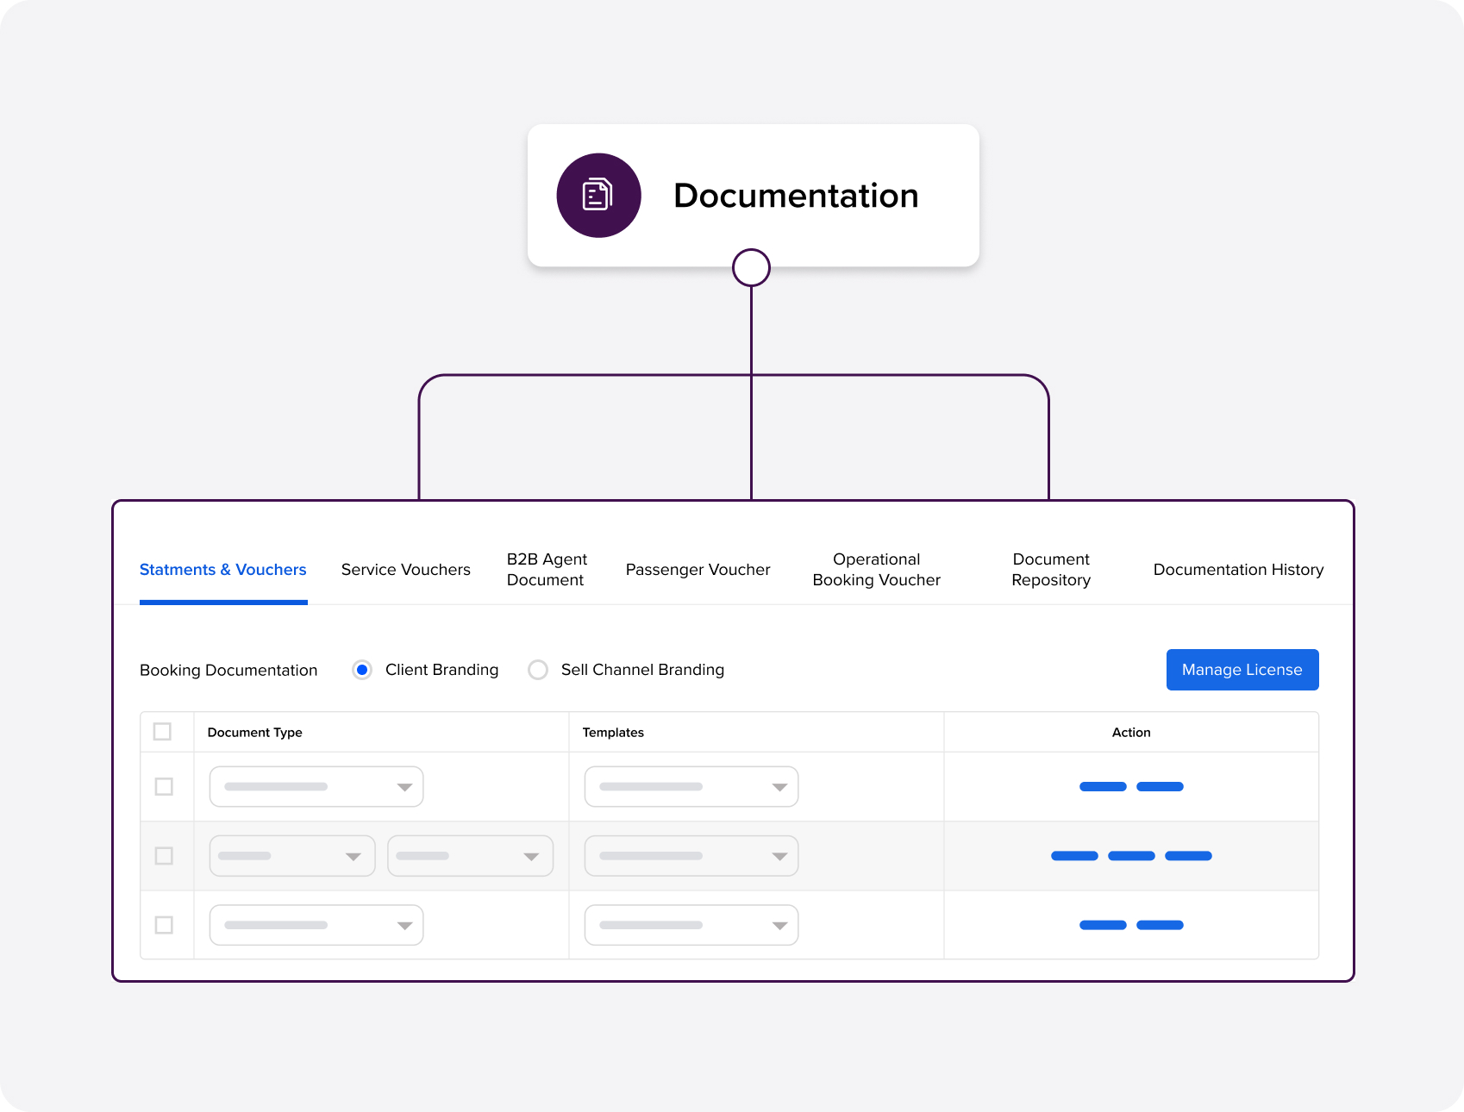Click second action link in third row
Image resolution: width=1464 pixels, height=1112 pixels.
[x=1160, y=925]
